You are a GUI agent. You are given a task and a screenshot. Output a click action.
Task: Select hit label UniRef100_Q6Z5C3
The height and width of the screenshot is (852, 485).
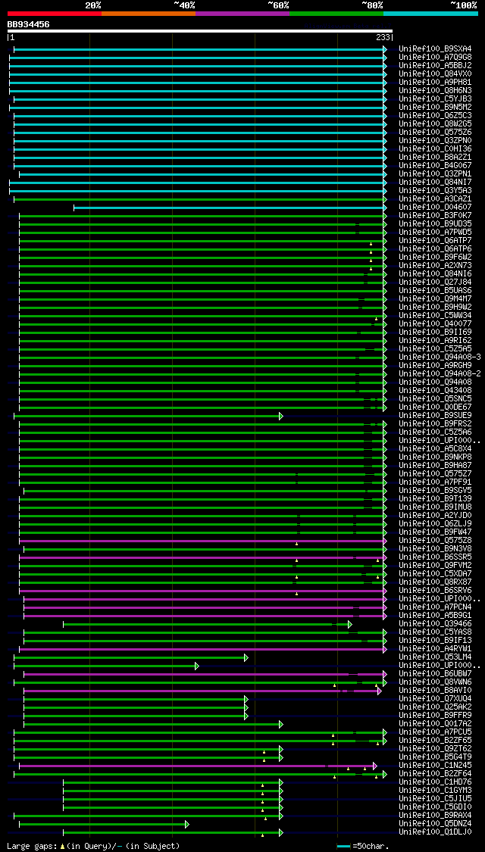pos(435,115)
